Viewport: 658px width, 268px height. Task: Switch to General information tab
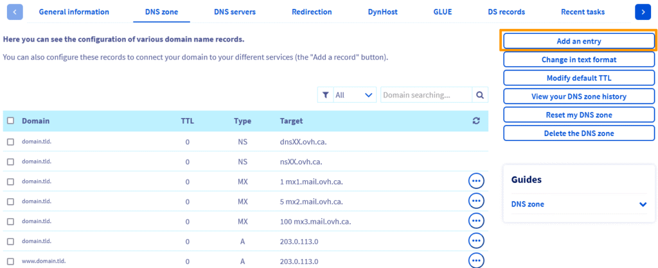point(74,12)
